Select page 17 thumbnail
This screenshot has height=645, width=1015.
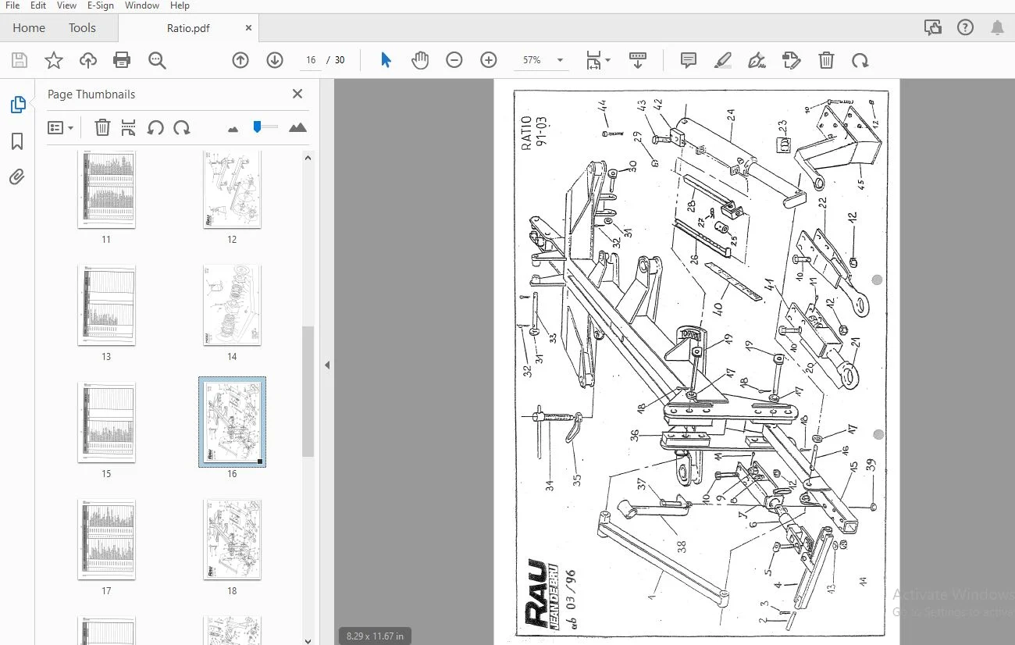click(x=106, y=540)
